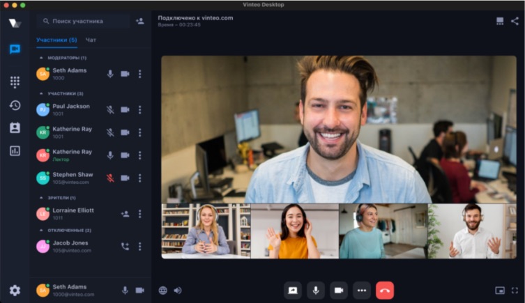Screen dimensions: 525x303
Task: Toggle microphone in center call toolbar
Action: 316,290
